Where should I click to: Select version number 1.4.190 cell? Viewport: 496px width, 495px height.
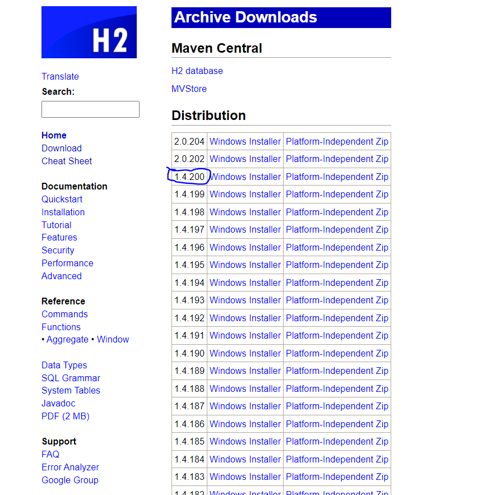189,353
